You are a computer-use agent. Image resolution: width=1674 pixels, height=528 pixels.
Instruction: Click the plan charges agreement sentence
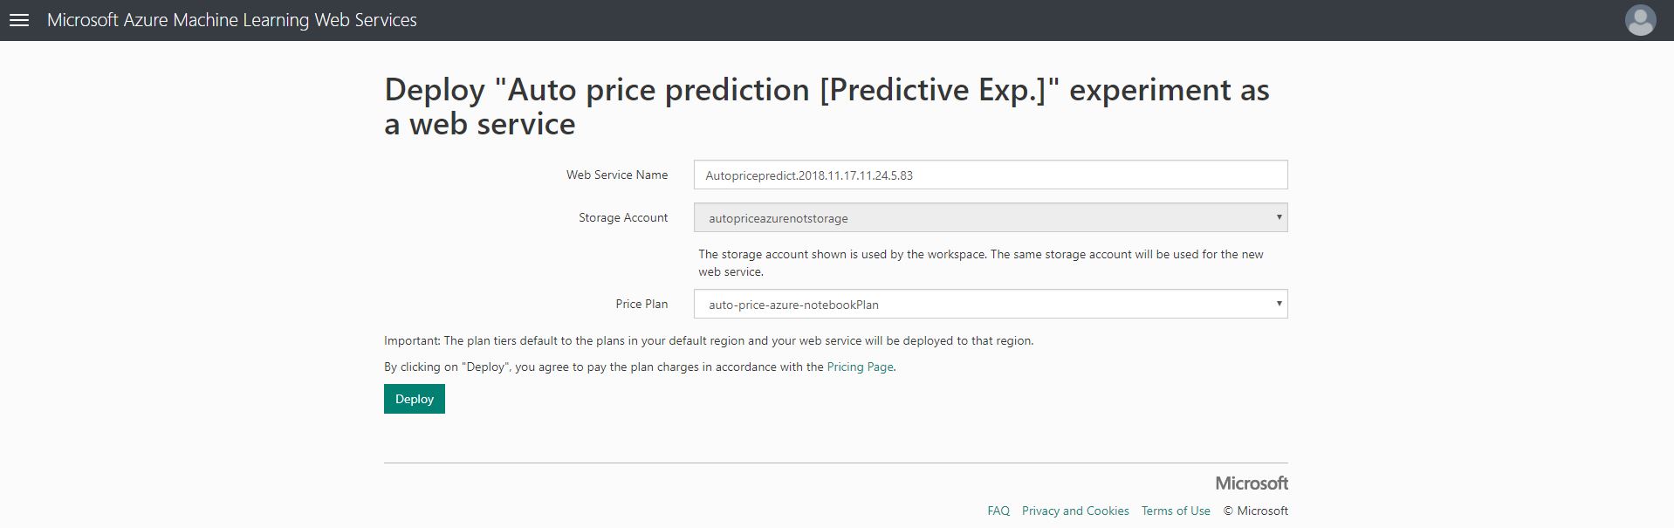click(x=604, y=367)
